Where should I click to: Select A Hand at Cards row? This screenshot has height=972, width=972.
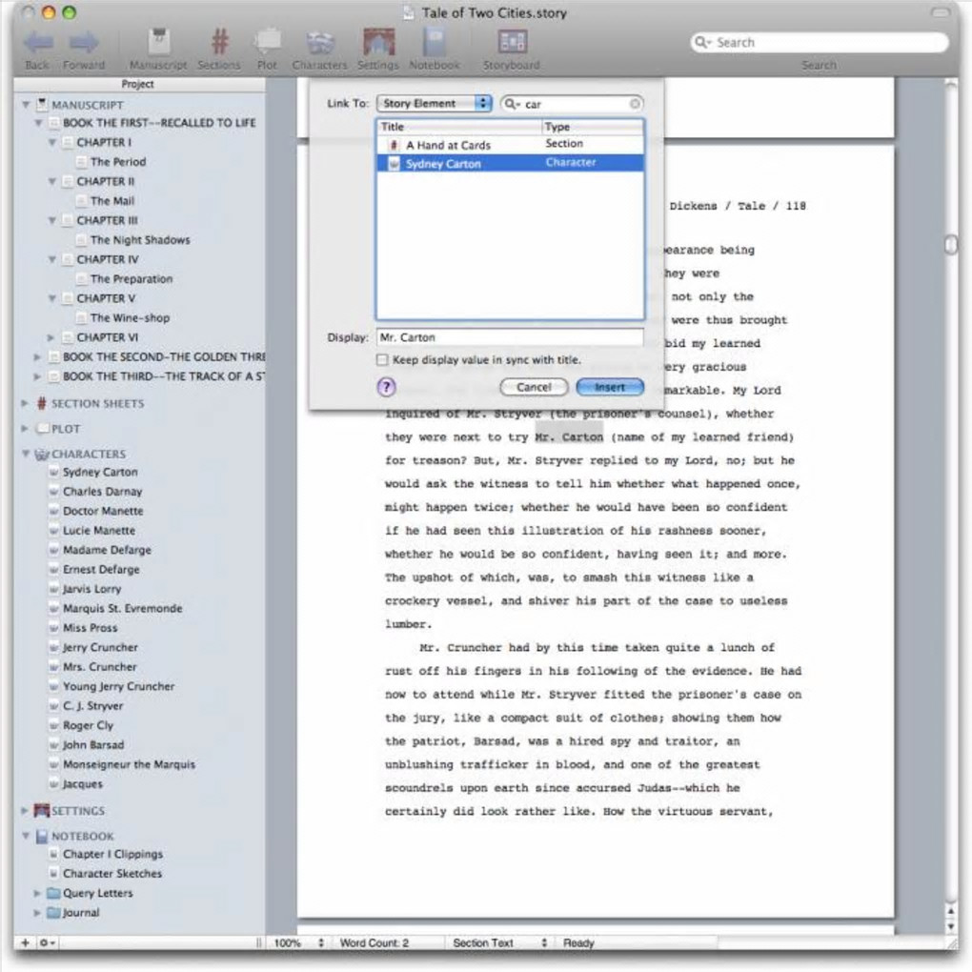(510, 145)
